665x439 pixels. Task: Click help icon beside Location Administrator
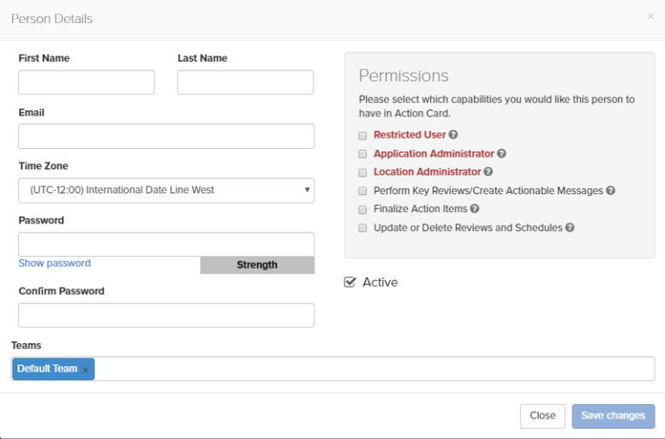click(488, 172)
